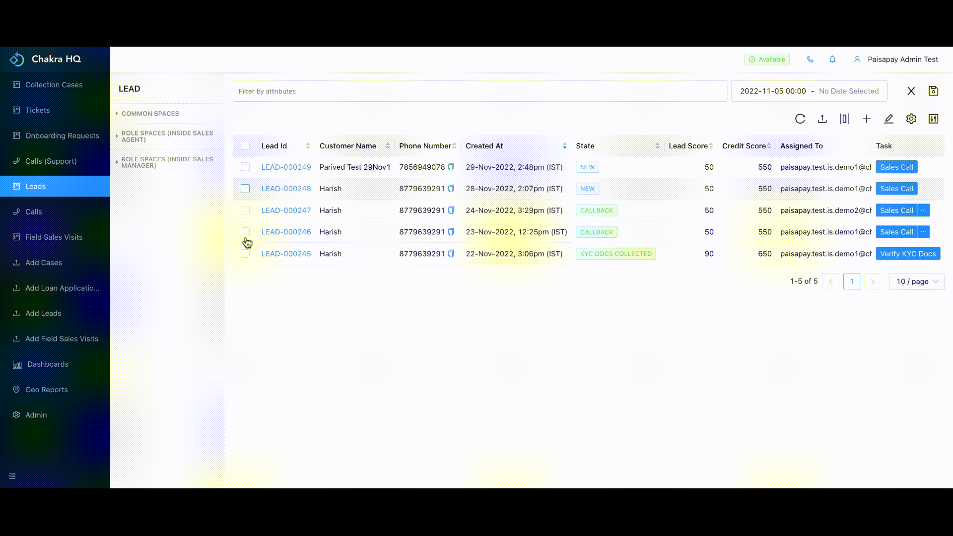Expand the COMMON SPACES section
The width and height of the screenshot is (953, 536).
point(150,114)
